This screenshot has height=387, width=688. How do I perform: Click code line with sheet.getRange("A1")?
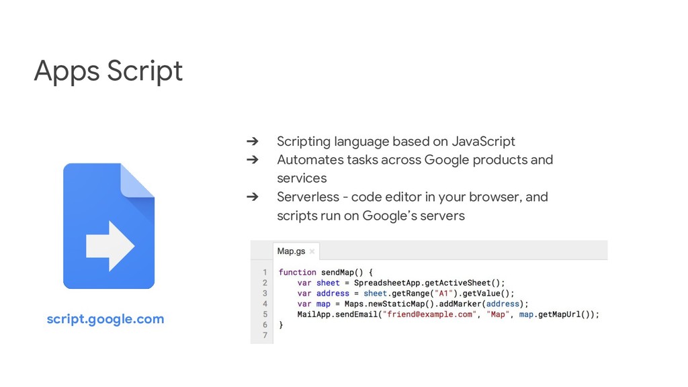[406, 293]
